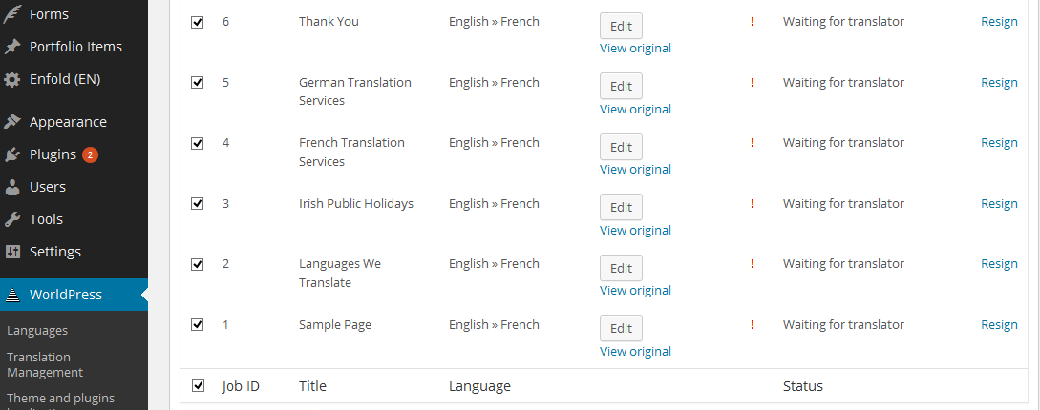Viewport: 1040px width, 410px height.
Task: Click Edit for the Sample Page job
Action: pyautogui.click(x=621, y=329)
